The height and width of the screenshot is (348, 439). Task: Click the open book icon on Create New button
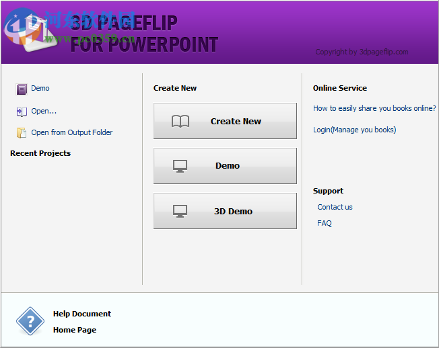[180, 121]
